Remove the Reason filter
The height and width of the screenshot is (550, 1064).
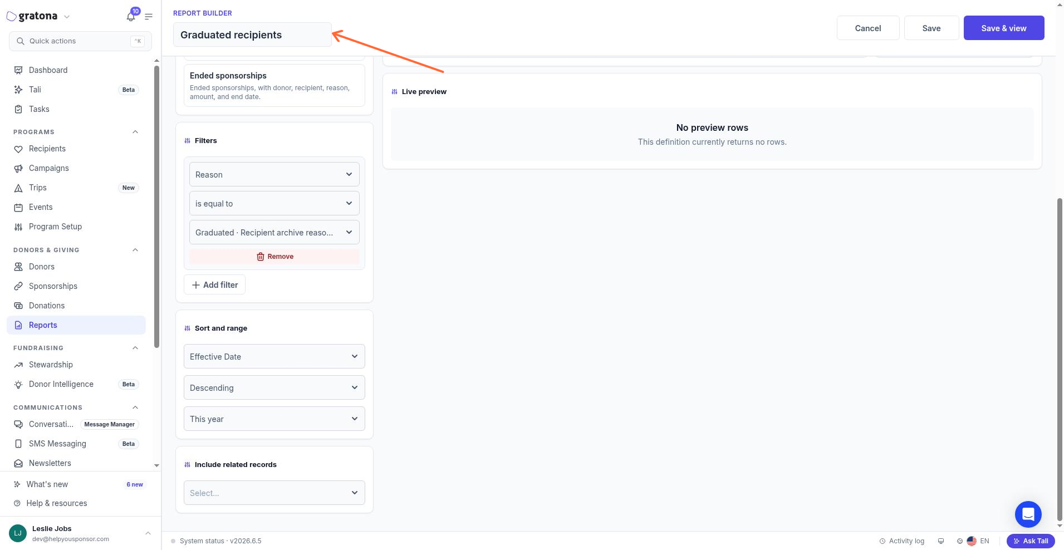pos(274,257)
